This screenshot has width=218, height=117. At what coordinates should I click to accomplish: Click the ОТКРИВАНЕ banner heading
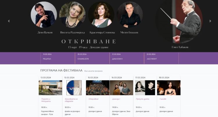point(89,42)
